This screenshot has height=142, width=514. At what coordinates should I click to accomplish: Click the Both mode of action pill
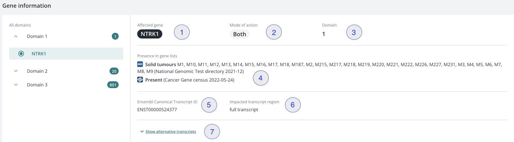click(240, 34)
